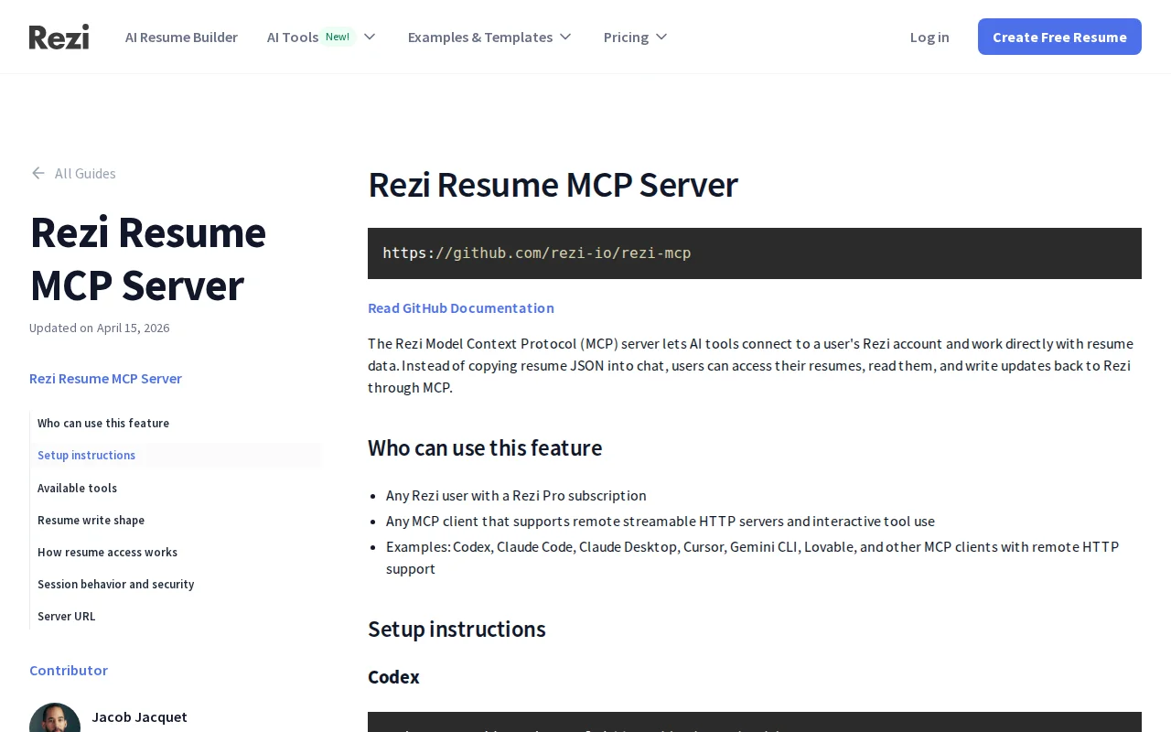Click sidebar Rezi Resume MCP Server link
The width and height of the screenshot is (1171, 732).
105,378
